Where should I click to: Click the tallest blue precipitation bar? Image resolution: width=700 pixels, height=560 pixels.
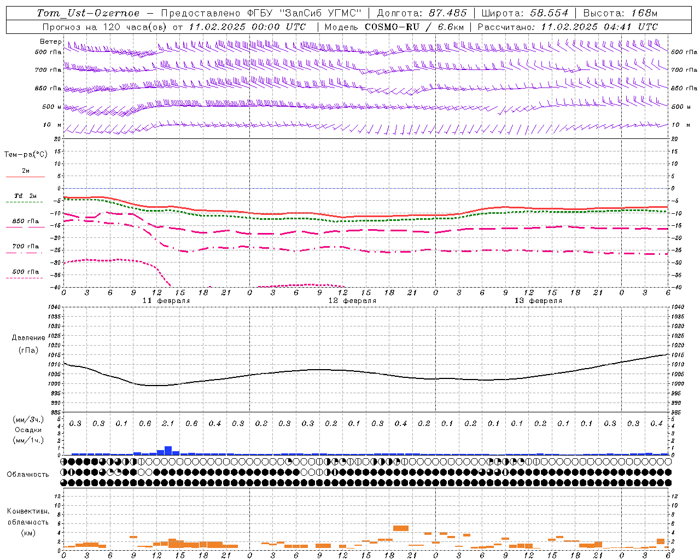coord(168,451)
